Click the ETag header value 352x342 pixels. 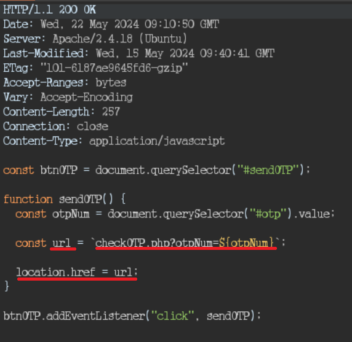point(114,68)
